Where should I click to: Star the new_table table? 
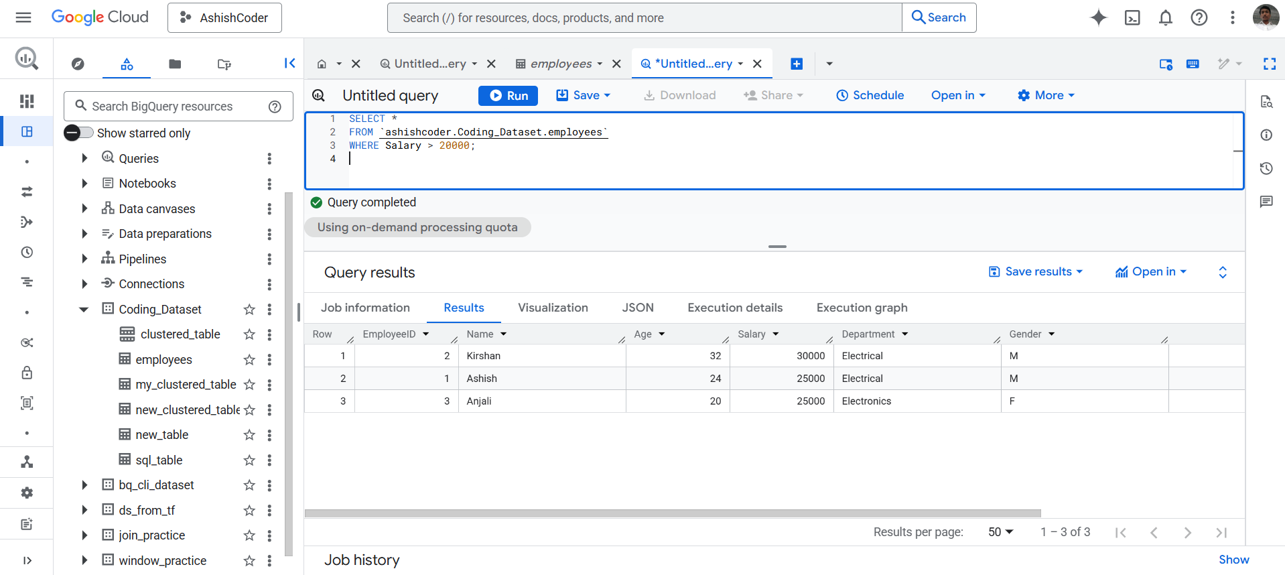pos(249,435)
